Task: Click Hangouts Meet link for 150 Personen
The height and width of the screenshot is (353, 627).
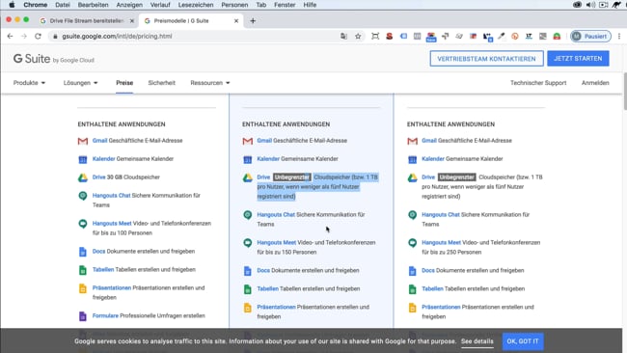Action: tap(276, 243)
